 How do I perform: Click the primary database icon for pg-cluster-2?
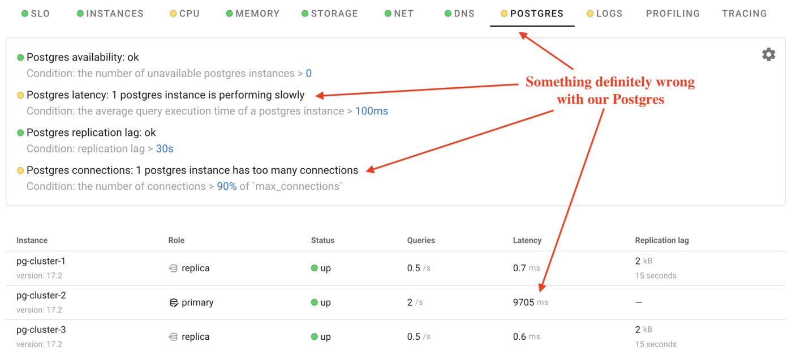point(173,302)
